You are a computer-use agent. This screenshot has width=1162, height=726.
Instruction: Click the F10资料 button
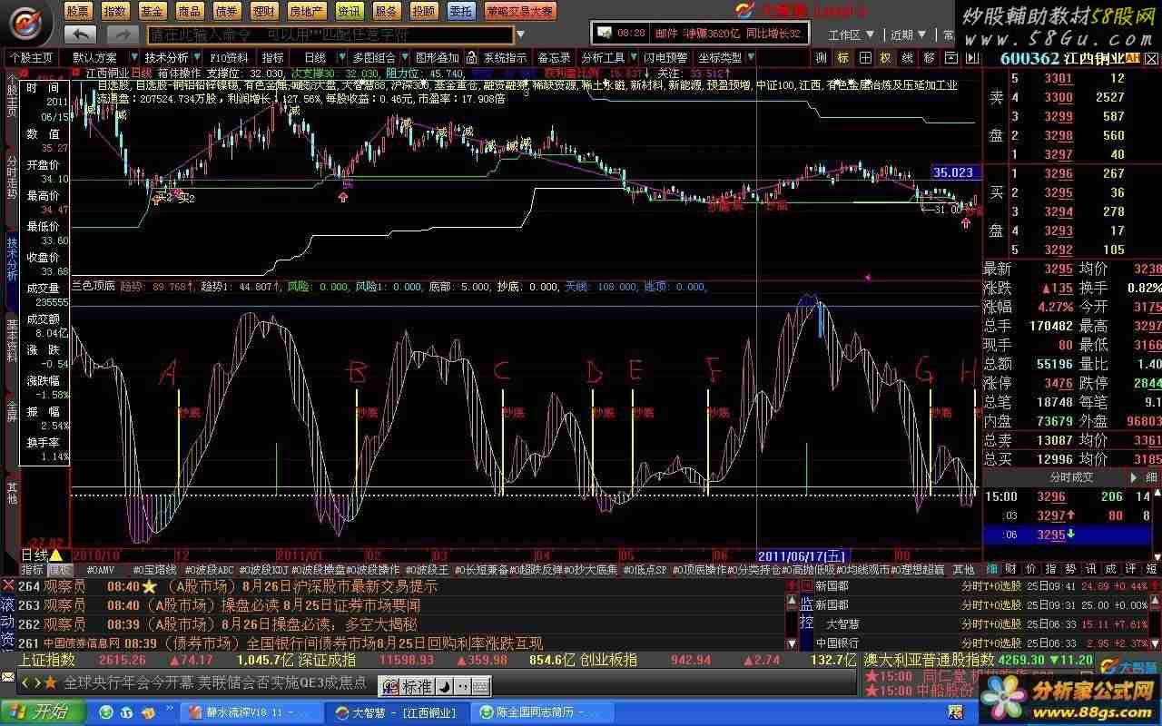pyautogui.click(x=229, y=57)
